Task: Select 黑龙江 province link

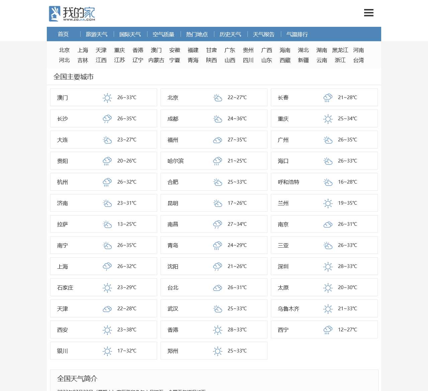Action: coord(340,50)
